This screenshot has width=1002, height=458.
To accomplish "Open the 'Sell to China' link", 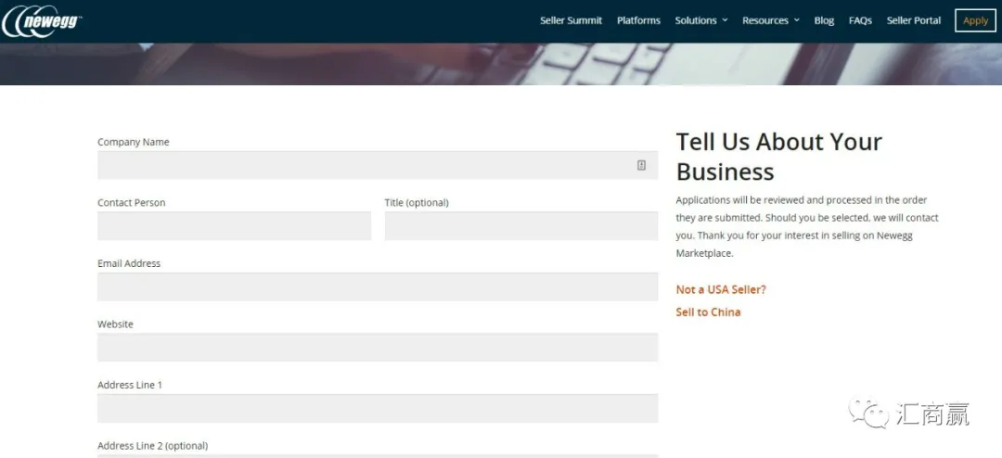I will point(708,312).
